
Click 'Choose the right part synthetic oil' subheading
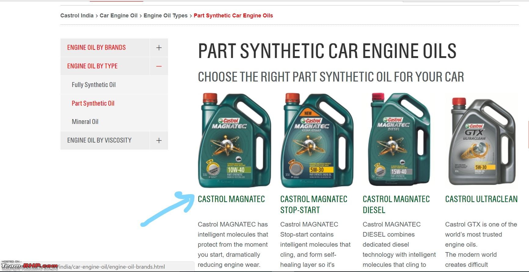pyautogui.click(x=331, y=77)
